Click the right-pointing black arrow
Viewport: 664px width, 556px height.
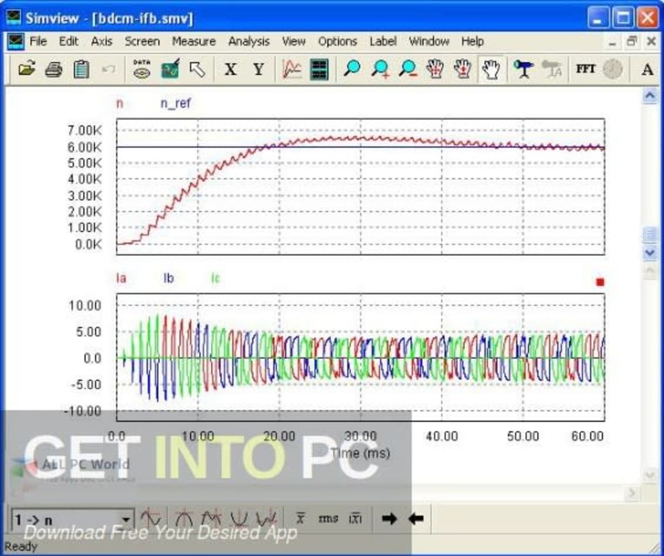click(x=389, y=519)
